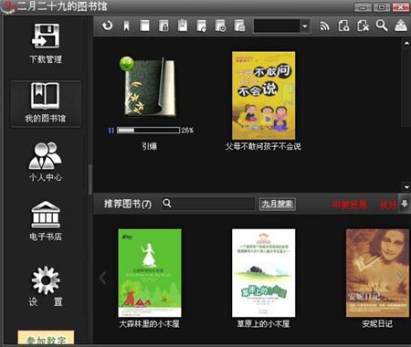
Task: Click the locked book toolbar icon
Action: pos(163,26)
